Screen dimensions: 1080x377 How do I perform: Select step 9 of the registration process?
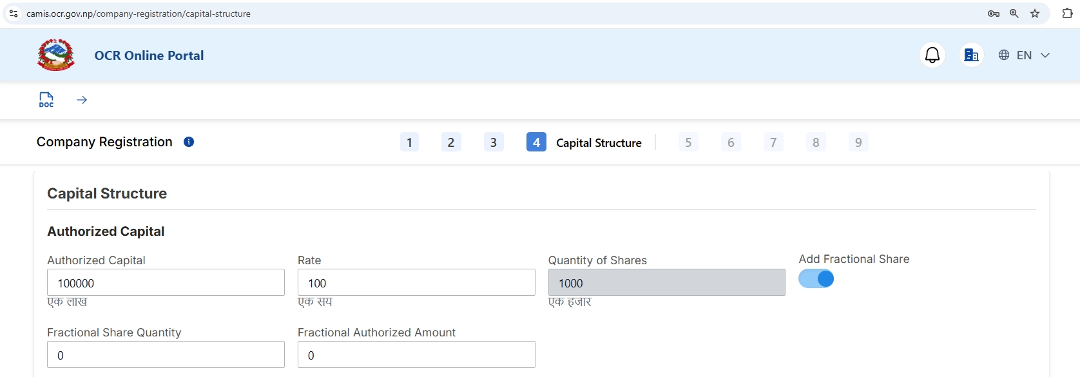coord(858,142)
